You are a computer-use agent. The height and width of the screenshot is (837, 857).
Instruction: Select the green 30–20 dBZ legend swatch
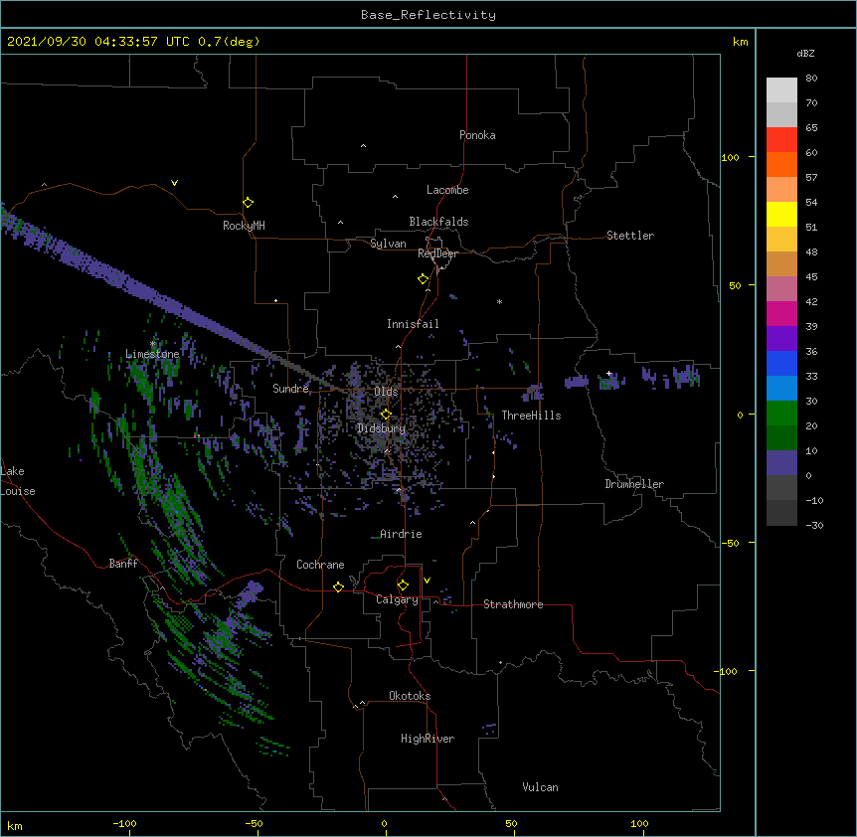[x=781, y=414]
